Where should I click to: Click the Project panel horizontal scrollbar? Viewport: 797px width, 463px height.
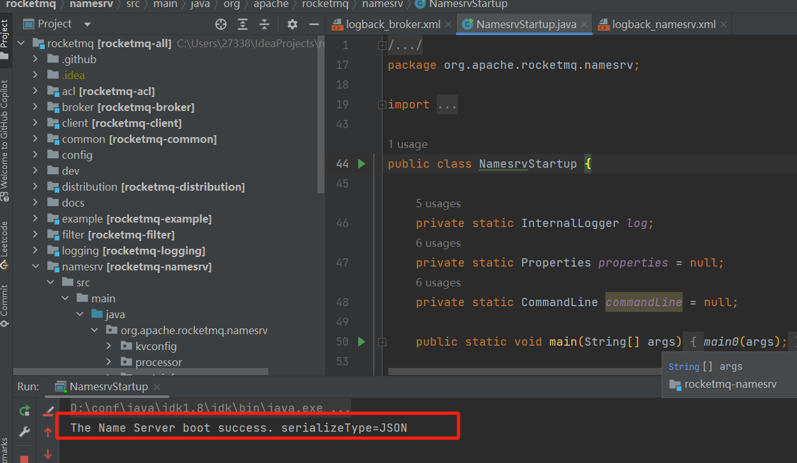[140, 372]
